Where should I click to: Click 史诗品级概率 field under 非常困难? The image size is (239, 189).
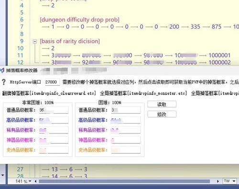coord(54,150)
